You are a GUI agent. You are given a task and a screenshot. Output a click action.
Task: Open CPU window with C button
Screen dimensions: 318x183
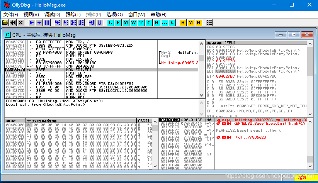(x=149, y=23)
